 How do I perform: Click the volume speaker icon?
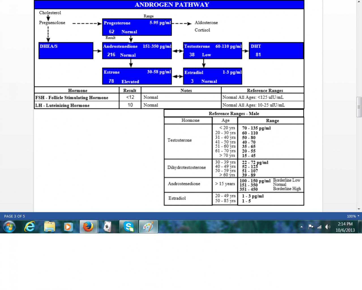(x=327, y=227)
